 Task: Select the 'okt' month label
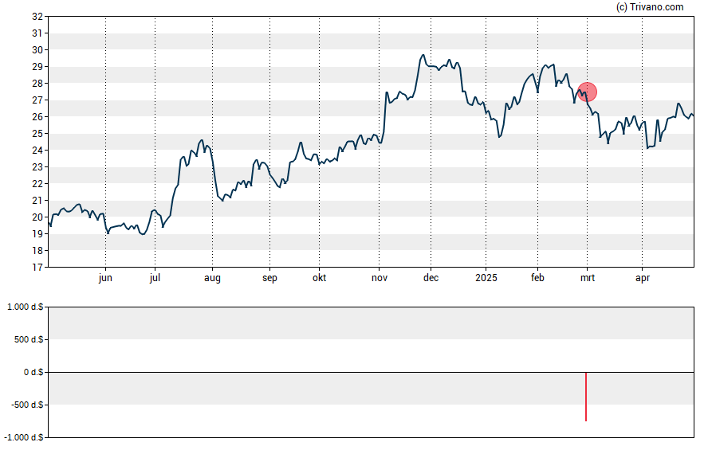[319, 278]
